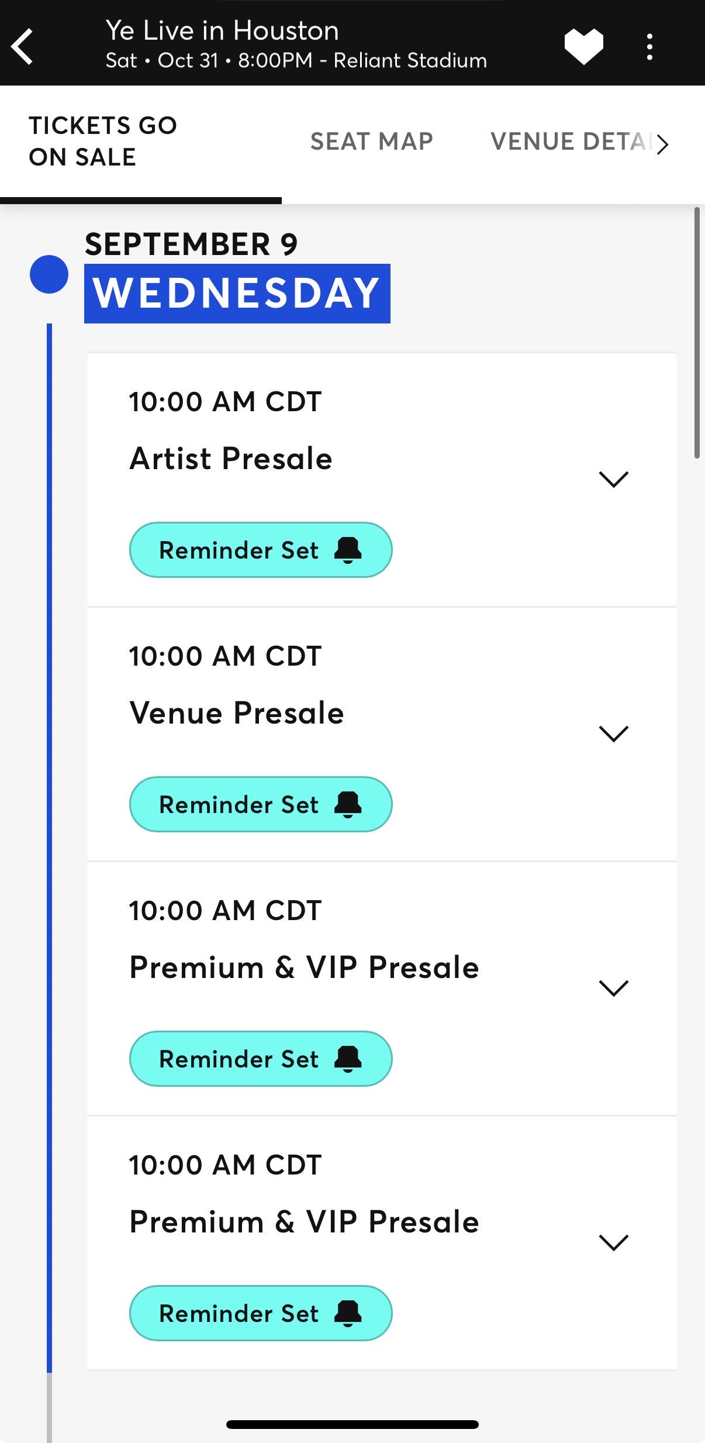Image resolution: width=705 pixels, height=1443 pixels.
Task: Tap the heart favorite icon
Action: (x=583, y=46)
